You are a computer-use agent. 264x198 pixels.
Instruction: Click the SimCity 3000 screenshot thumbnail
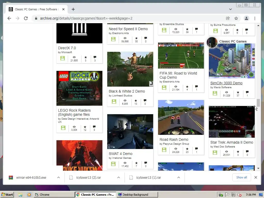point(232,61)
